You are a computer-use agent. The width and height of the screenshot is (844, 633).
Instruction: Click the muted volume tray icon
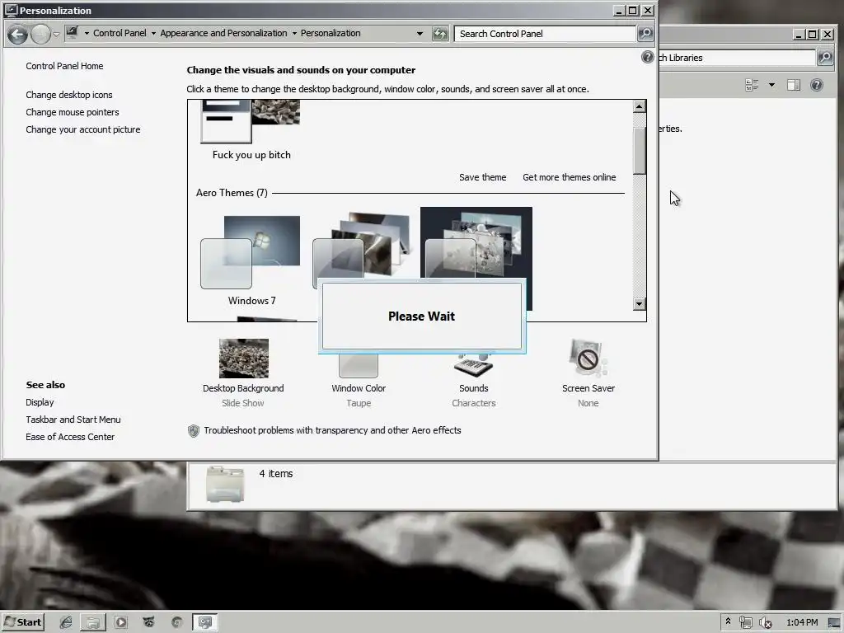click(x=766, y=623)
